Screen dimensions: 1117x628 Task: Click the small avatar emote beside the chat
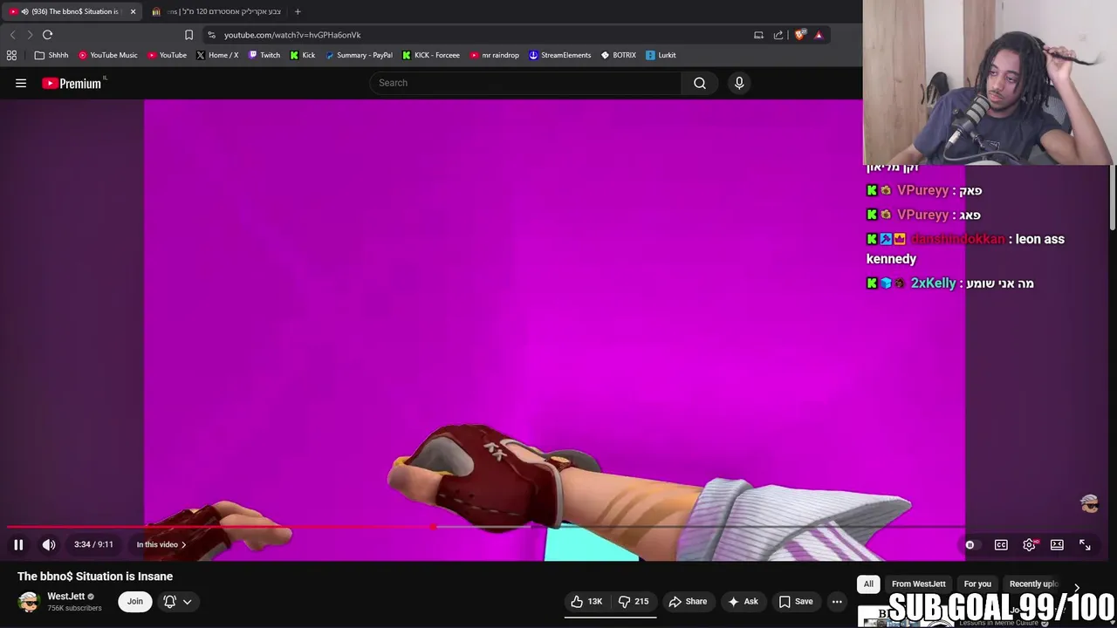1089,503
